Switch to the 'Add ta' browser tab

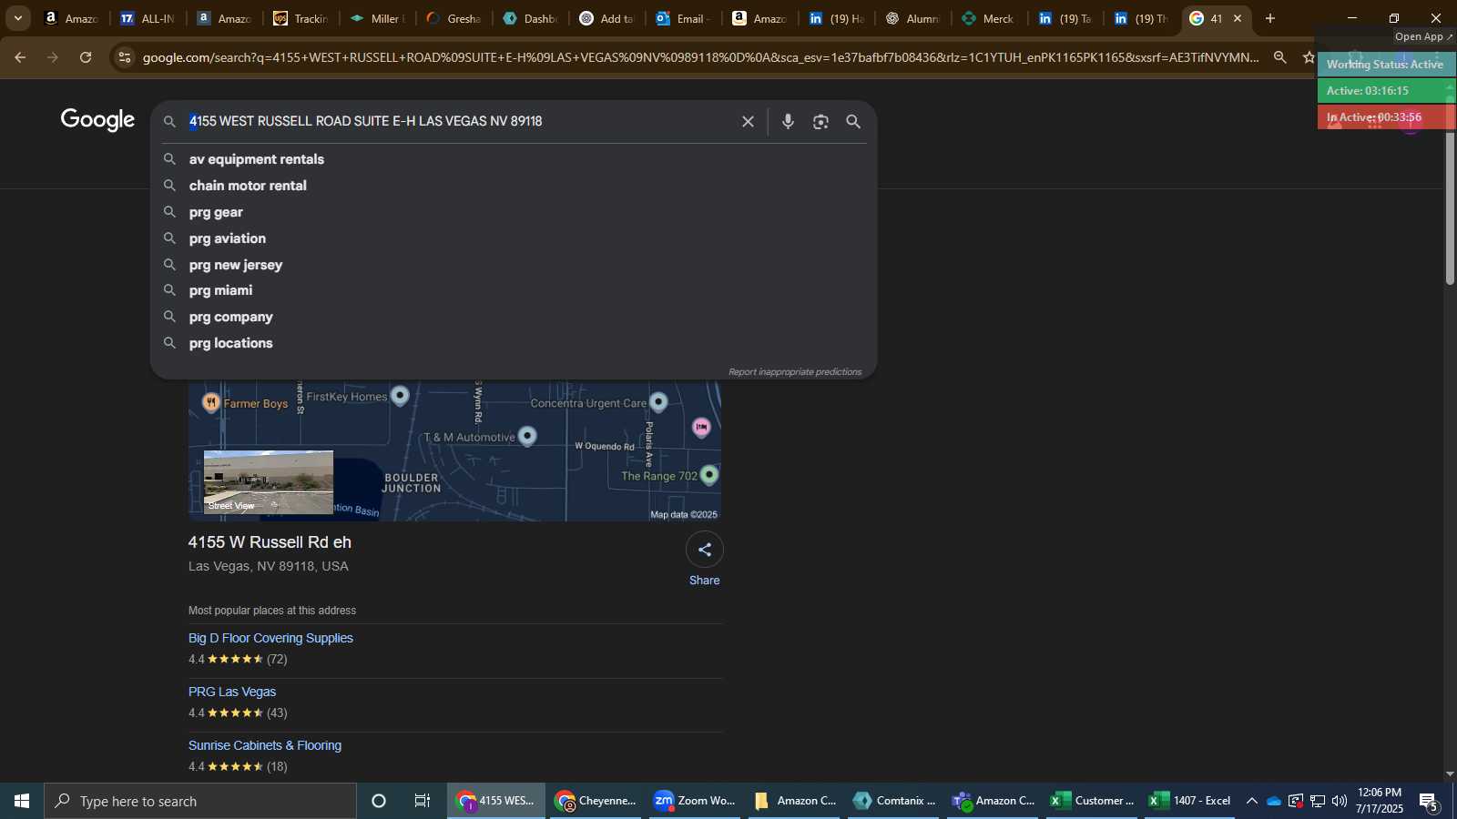[x=606, y=18]
